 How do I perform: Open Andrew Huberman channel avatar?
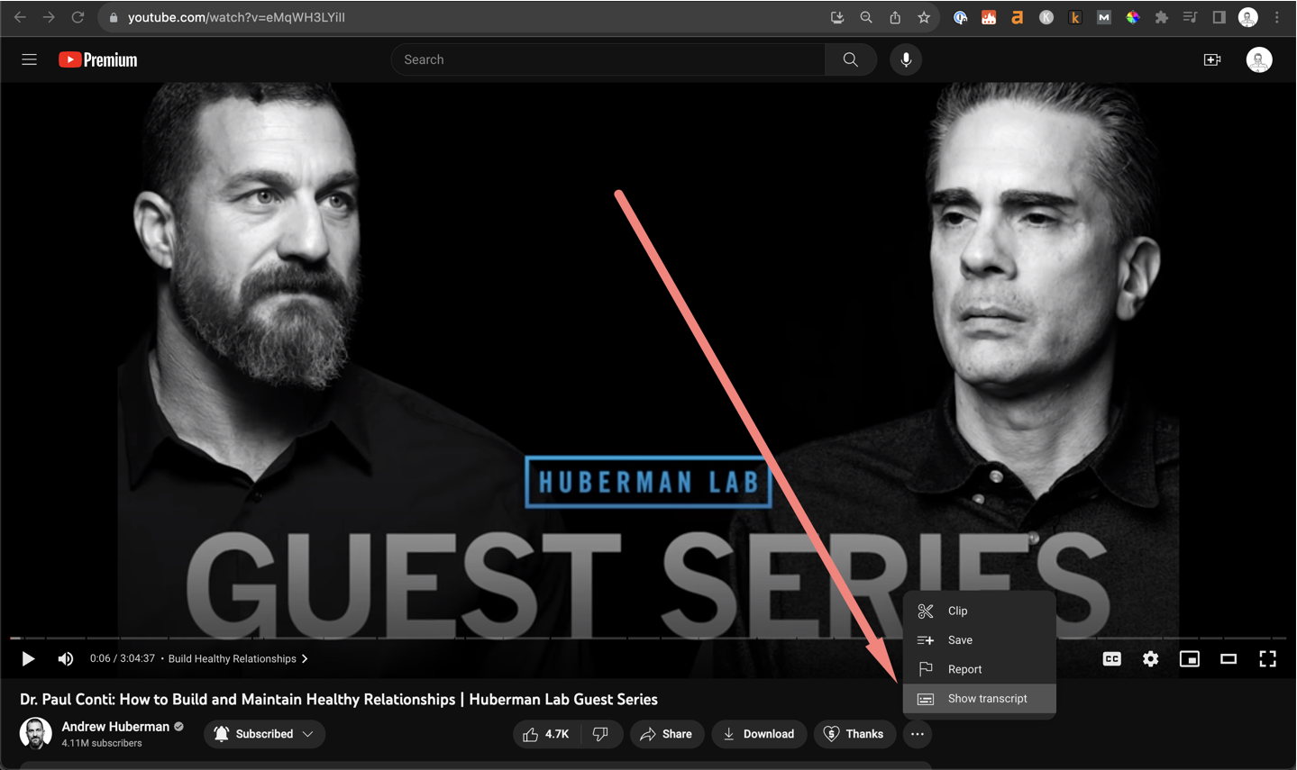pyautogui.click(x=36, y=733)
